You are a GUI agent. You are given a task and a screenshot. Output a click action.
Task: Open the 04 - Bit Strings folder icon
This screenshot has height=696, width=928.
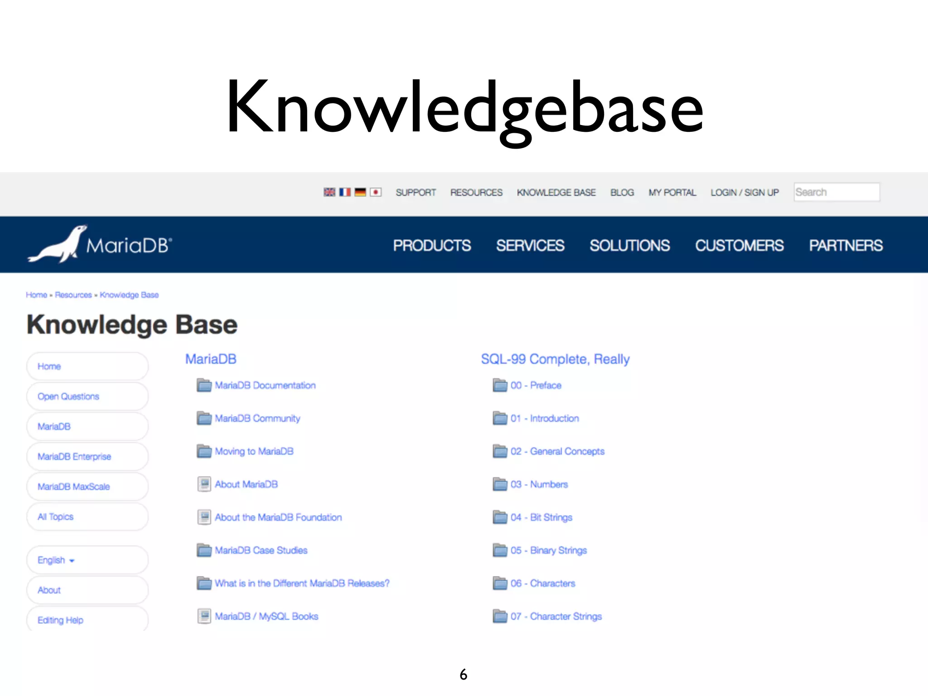coord(500,517)
